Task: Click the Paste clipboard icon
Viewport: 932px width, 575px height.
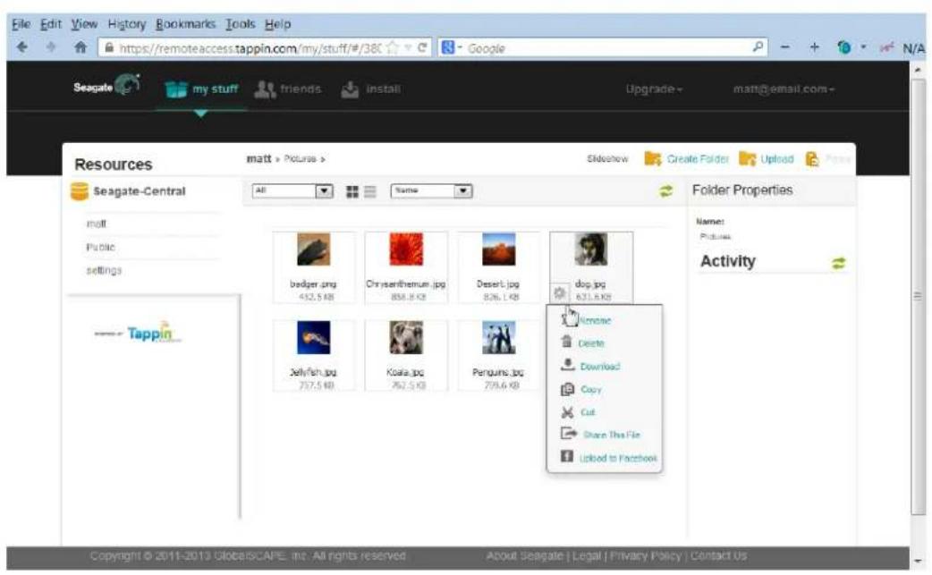Action: click(812, 158)
